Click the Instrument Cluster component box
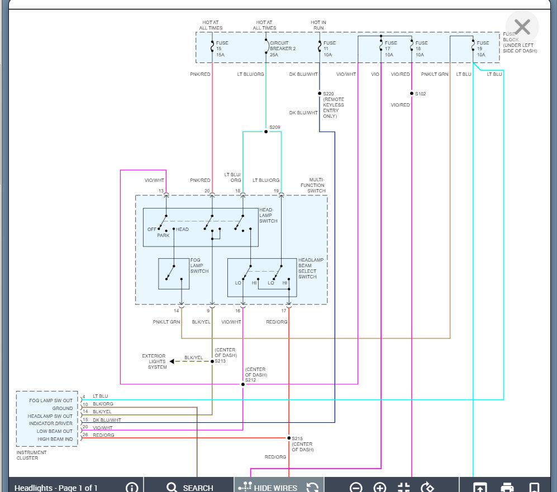Viewport: 557px width, 492px height. (x=47, y=419)
